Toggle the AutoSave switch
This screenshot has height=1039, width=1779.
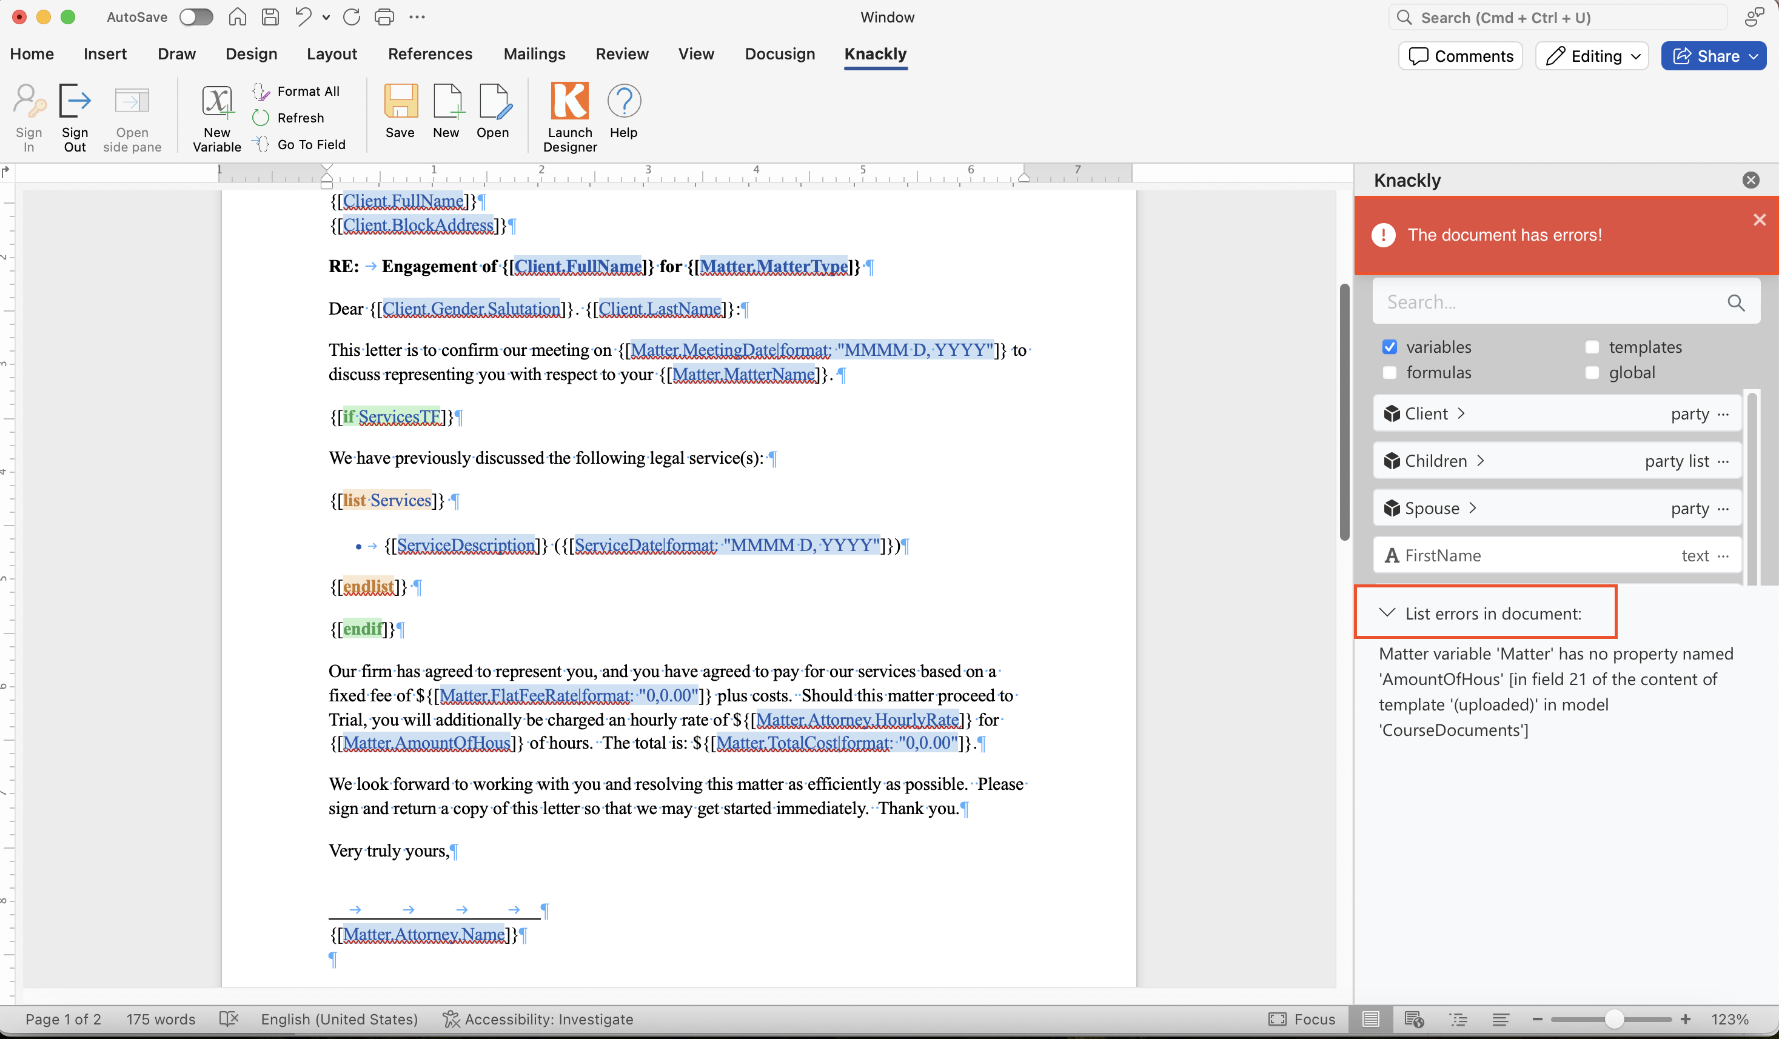coord(196,17)
